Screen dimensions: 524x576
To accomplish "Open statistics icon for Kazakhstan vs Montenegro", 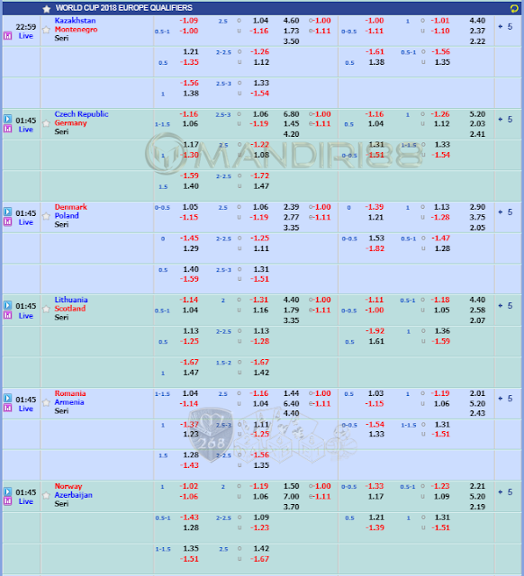I will tap(8, 36).
